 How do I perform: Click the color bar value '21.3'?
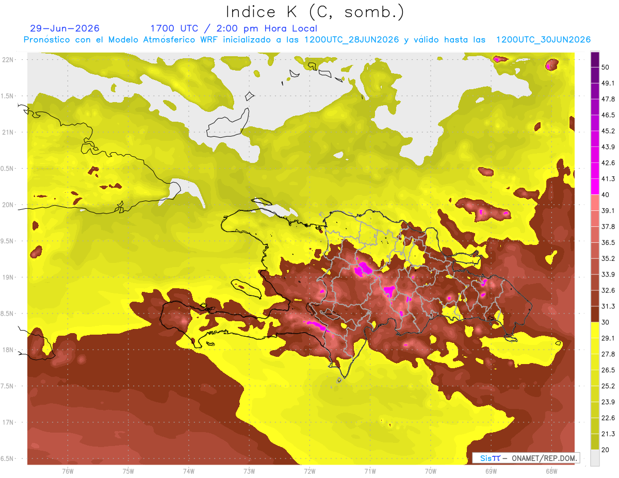pyautogui.click(x=608, y=434)
